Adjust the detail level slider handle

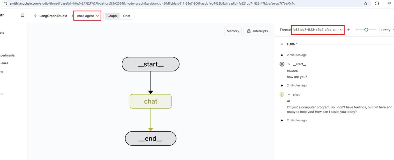click(x=366, y=30)
